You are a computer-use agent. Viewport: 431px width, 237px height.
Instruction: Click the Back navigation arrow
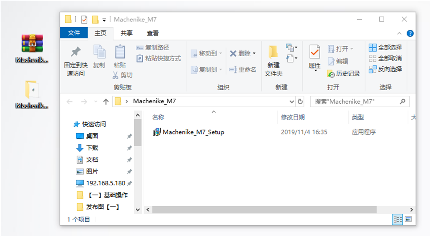coord(70,101)
